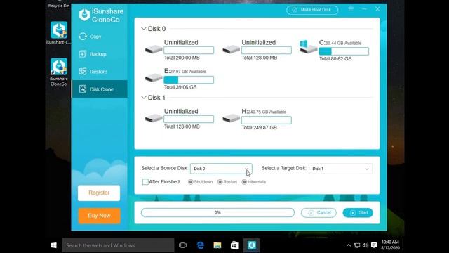This screenshot has width=449, height=253.
Task: Click the H: drive usage bar
Action: pos(267,120)
